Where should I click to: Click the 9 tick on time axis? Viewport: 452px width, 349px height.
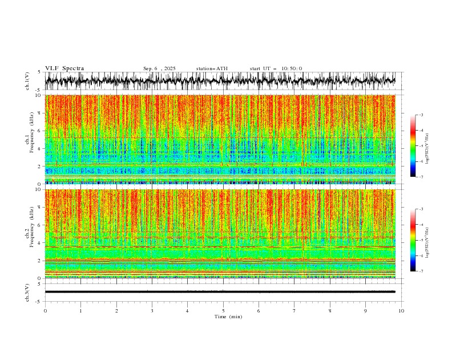365,311
